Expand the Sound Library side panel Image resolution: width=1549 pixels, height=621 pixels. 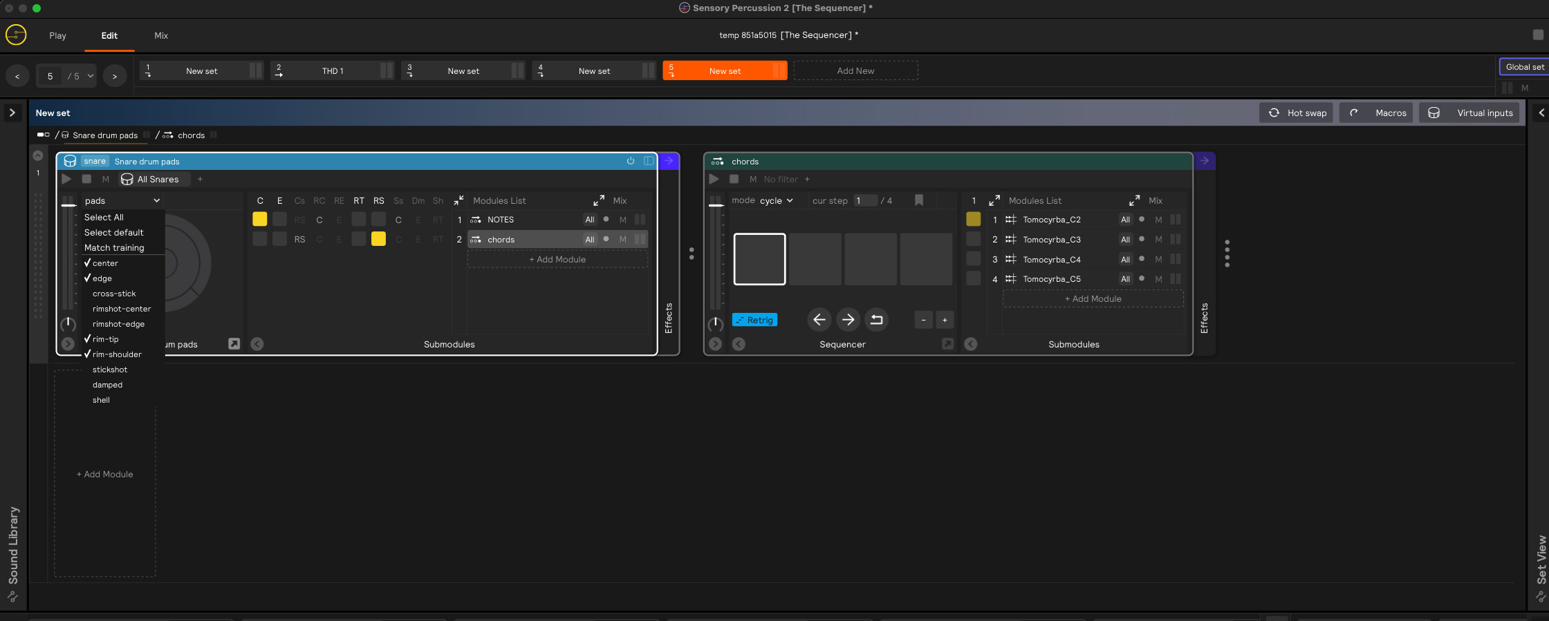tap(12, 113)
